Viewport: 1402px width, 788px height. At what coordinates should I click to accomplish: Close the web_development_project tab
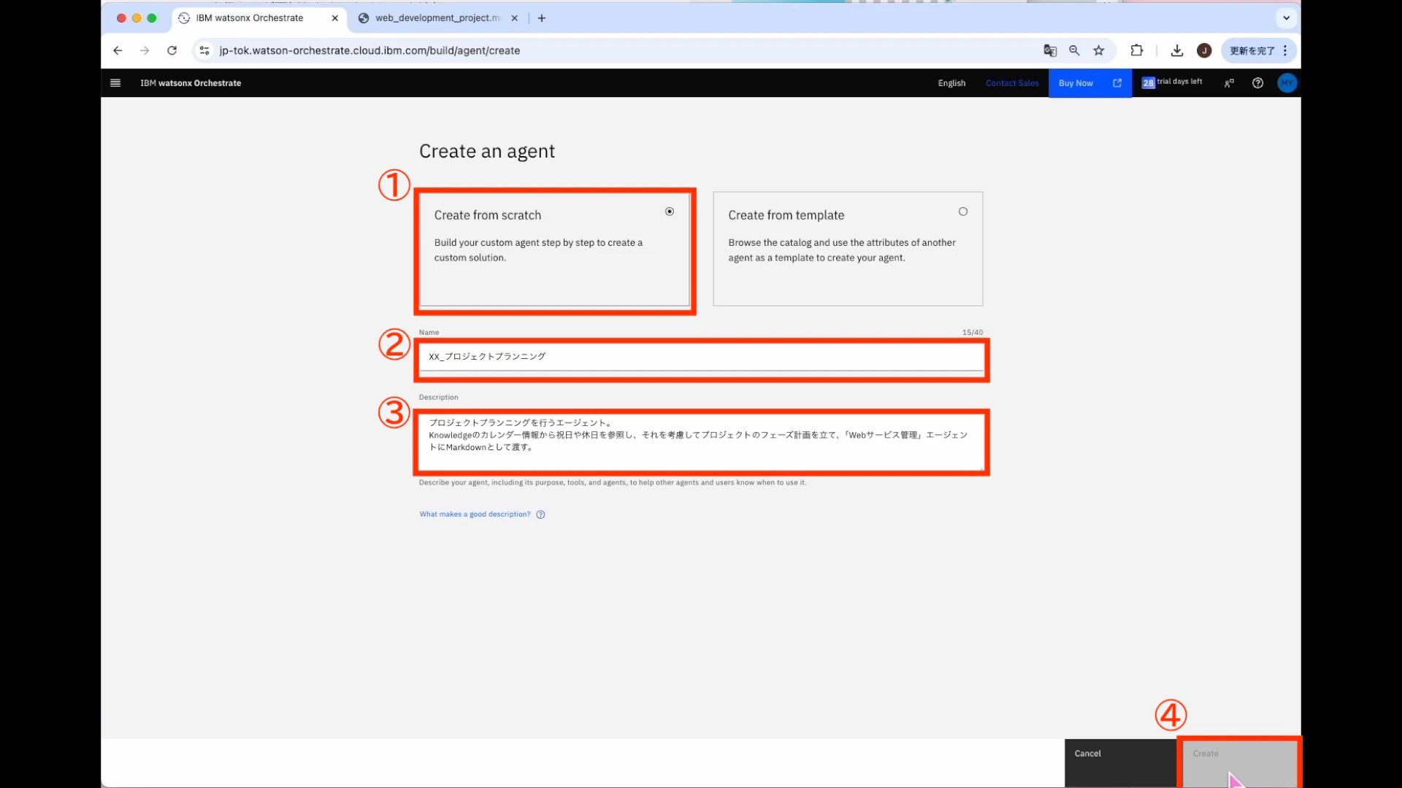point(514,18)
